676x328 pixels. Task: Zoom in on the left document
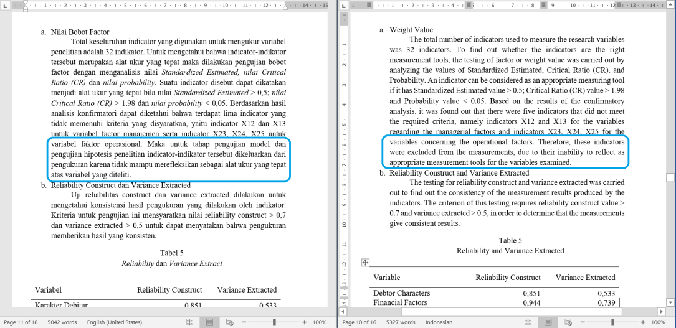(305, 322)
